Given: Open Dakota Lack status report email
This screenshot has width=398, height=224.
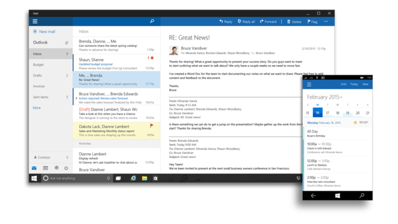Looking at the screenshot, I should pyautogui.click(x=116, y=131).
